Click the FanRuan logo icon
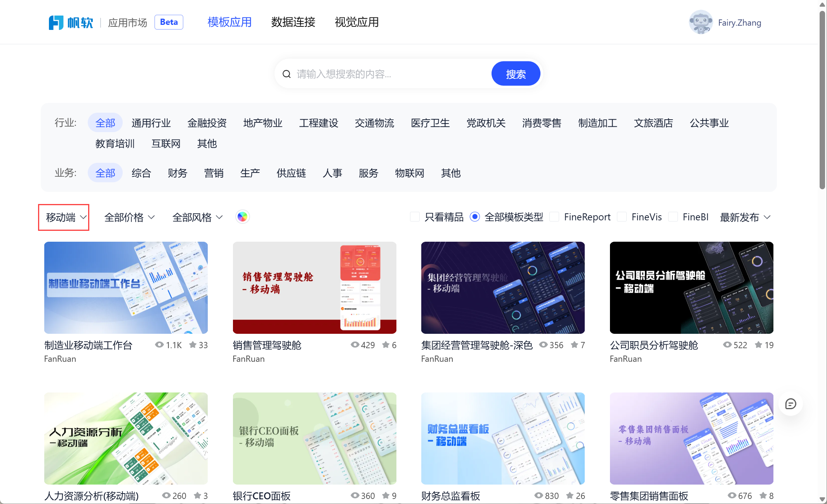Image resolution: width=827 pixels, height=504 pixels. (x=56, y=23)
